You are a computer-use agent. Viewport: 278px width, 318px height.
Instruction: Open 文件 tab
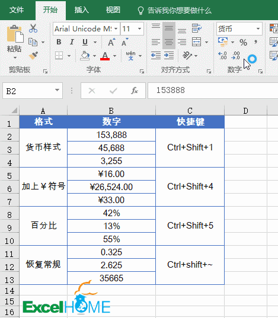(x=17, y=10)
